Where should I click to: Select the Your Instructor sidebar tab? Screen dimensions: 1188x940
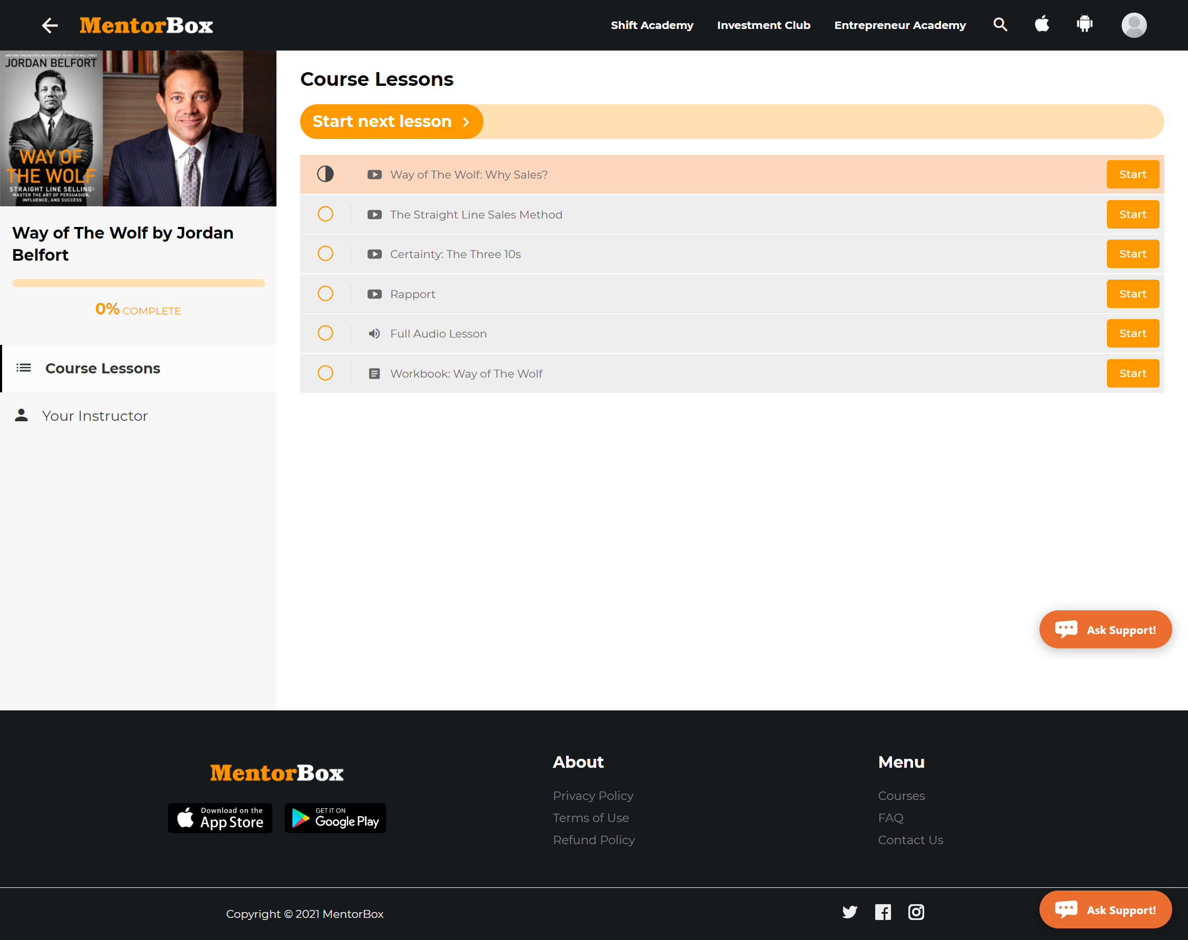coord(138,415)
